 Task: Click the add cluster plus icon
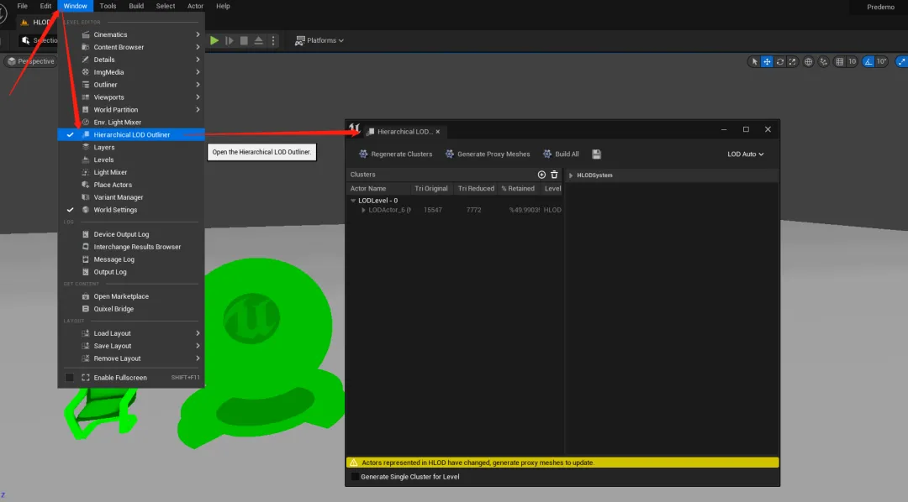pos(541,175)
